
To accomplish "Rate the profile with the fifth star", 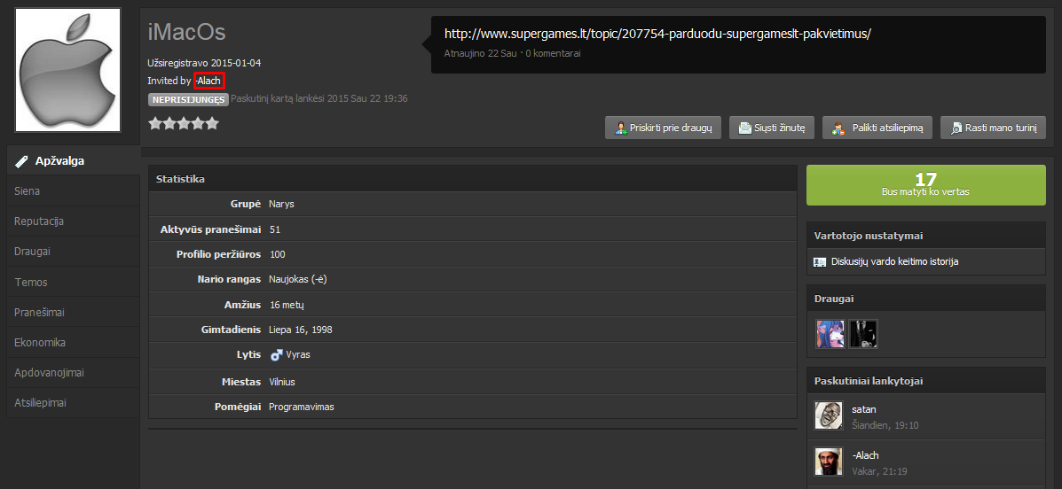I will 212,123.
